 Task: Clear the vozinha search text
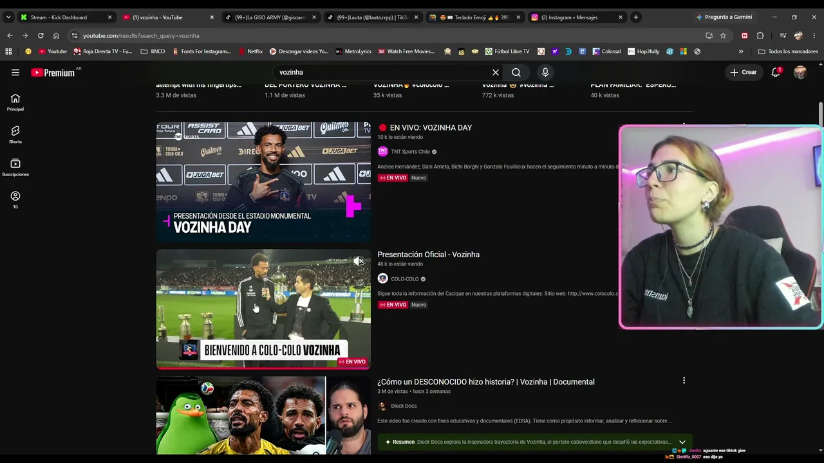point(496,73)
